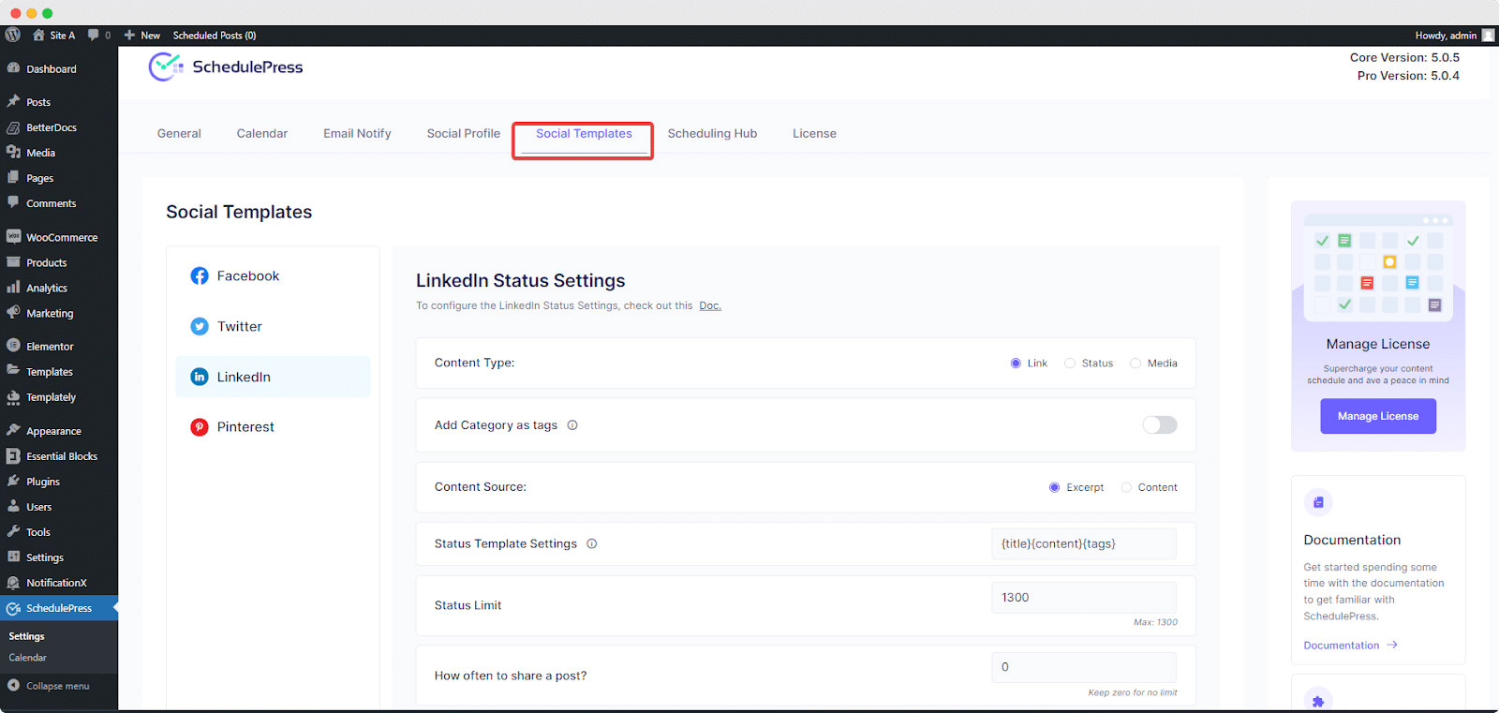Open the comments bubble icon in admin bar
The width and height of the screenshot is (1499, 713).
94,35
